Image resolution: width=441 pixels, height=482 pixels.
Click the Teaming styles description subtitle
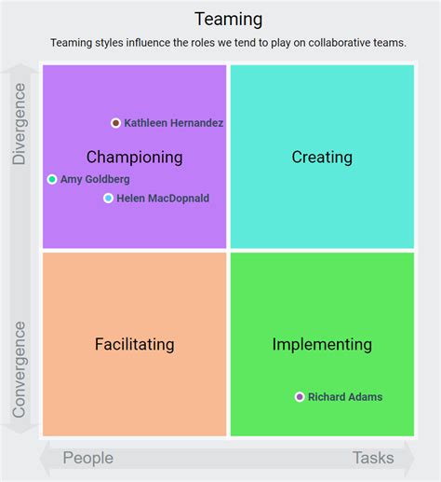(x=229, y=43)
